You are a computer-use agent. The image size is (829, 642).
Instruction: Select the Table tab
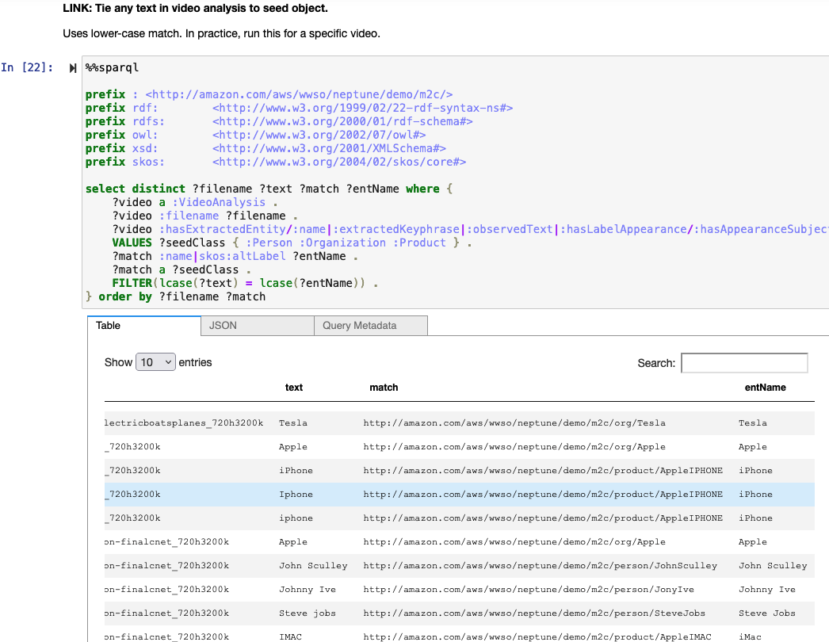[x=143, y=325]
